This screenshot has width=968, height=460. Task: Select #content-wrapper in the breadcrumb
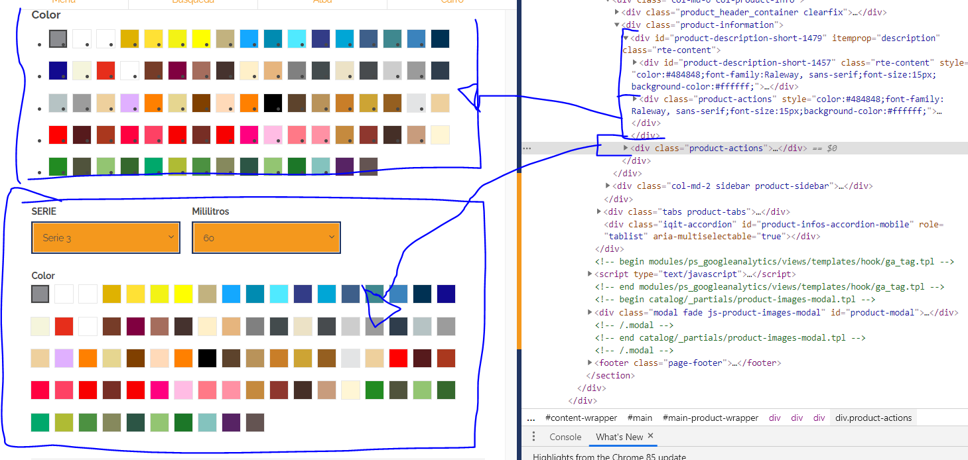581,418
